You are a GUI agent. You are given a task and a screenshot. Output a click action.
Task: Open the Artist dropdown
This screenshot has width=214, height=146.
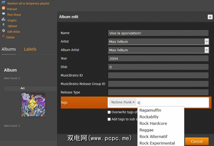click(158, 41)
